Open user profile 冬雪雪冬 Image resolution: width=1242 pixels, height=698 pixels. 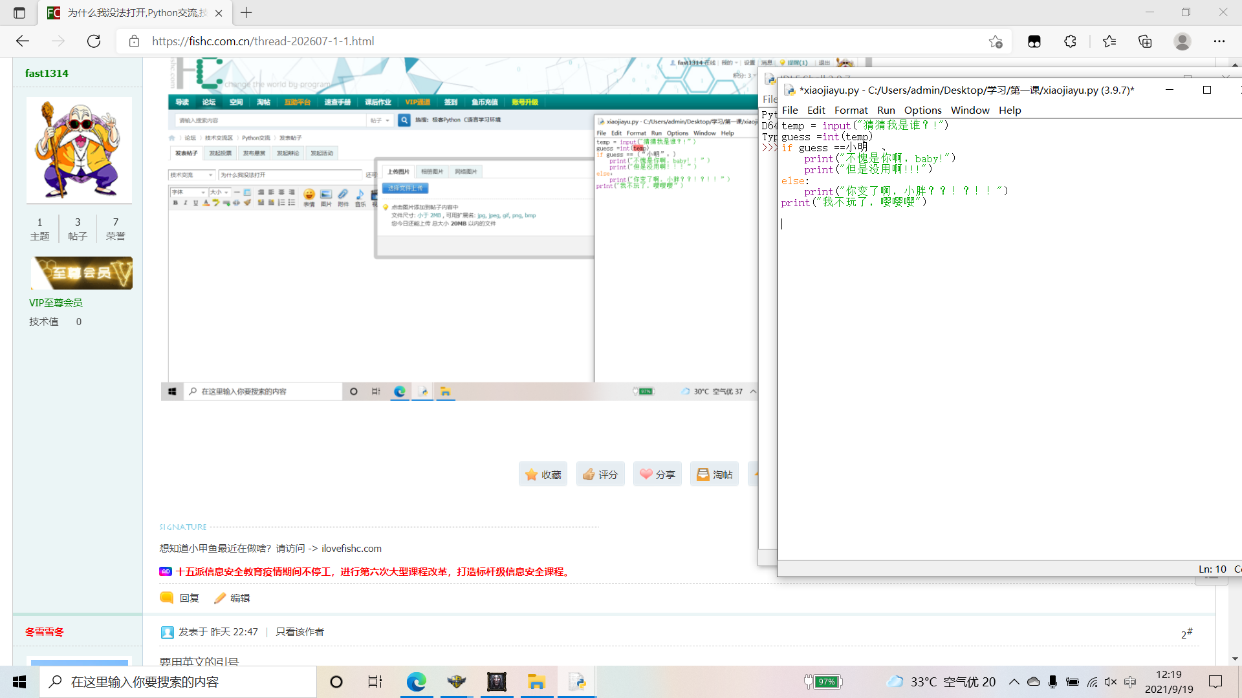tap(45, 632)
